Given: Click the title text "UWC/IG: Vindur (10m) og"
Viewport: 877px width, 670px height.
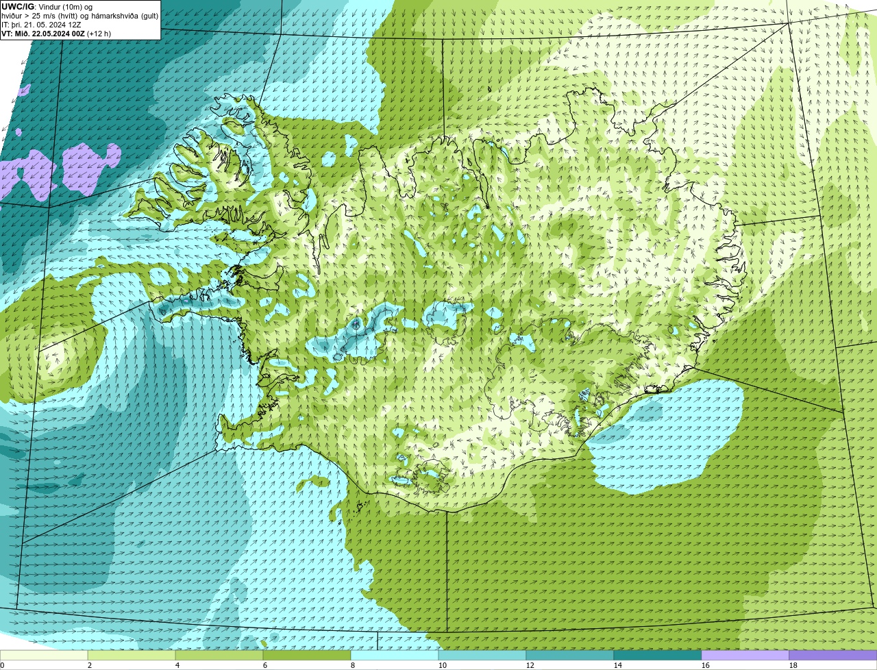Looking at the screenshot, I should (47, 6).
